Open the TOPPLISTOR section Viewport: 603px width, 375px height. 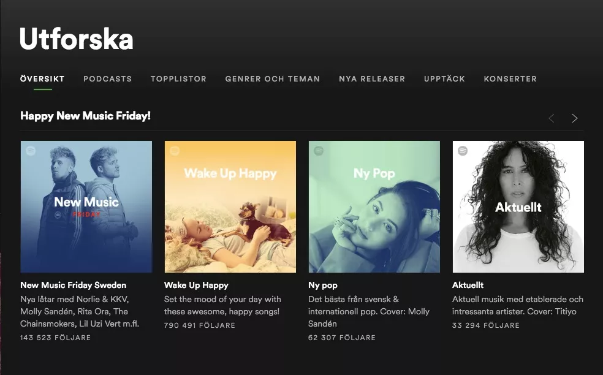pyautogui.click(x=178, y=78)
